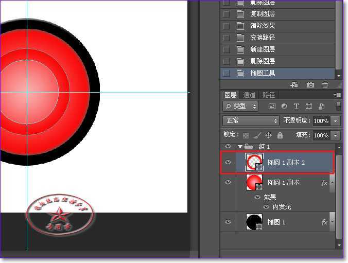Screen dimensions: 348x263
Task: Click the lock position move icon
Action: tap(268, 135)
